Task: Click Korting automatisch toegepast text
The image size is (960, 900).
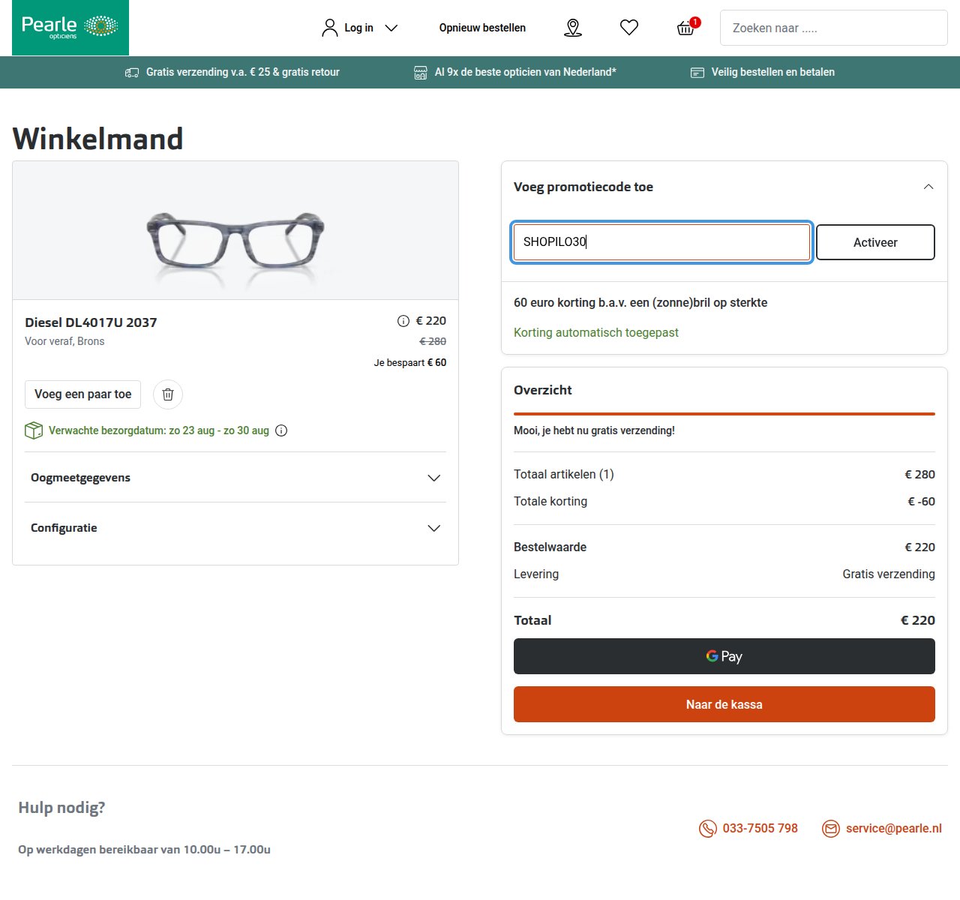Action: 596,332
